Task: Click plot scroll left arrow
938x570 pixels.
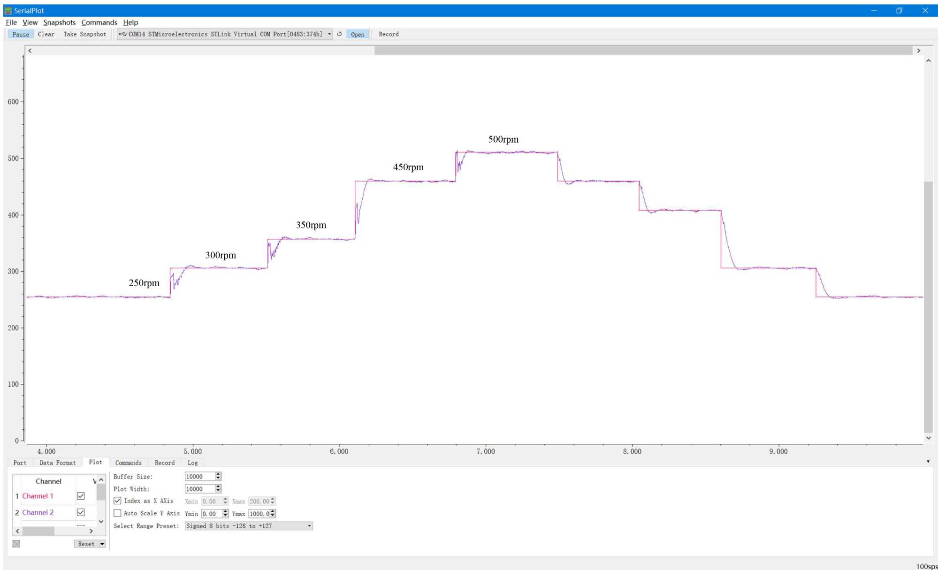Action: [x=30, y=51]
